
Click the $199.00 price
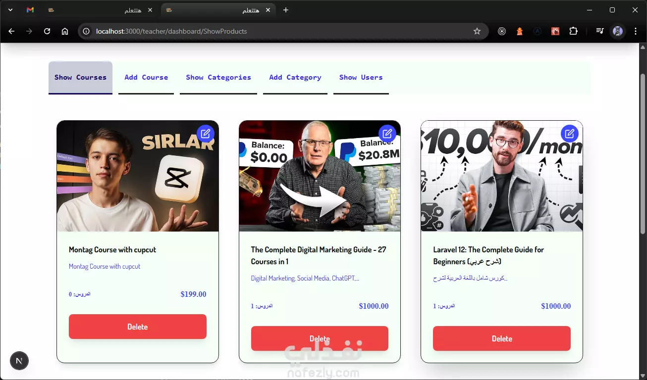[193, 294]
